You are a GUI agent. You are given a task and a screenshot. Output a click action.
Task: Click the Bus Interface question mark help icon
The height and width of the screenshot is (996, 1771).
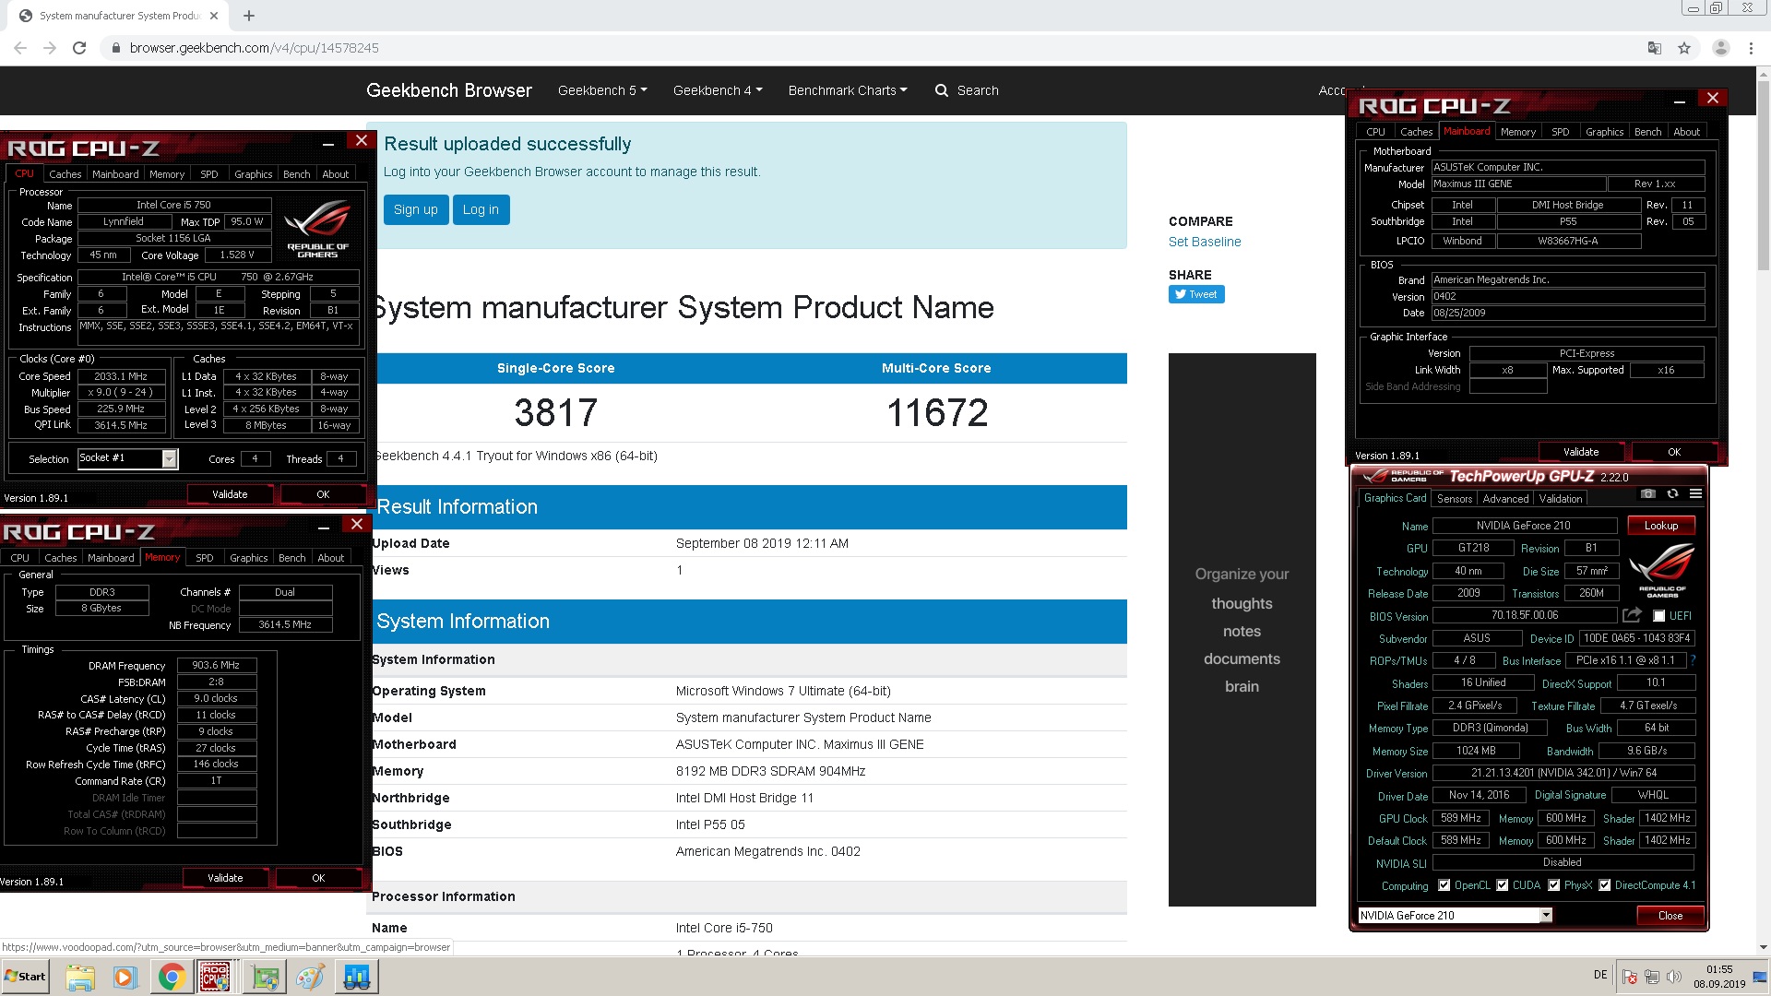[1694, 660]
